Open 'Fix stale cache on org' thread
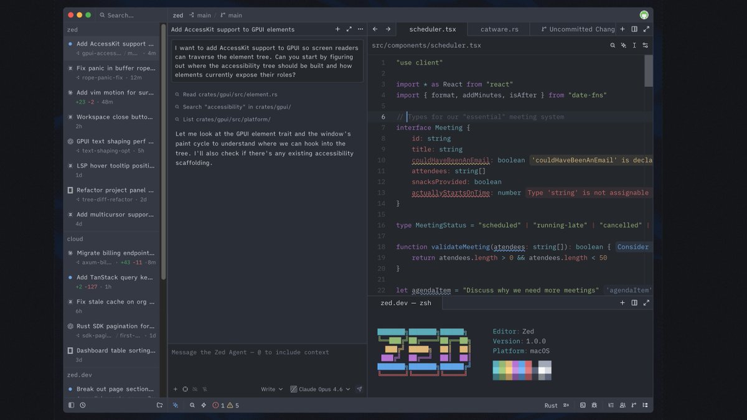This screenshot has height=420, width=747. pyautogui.click(x=111, y=306)
